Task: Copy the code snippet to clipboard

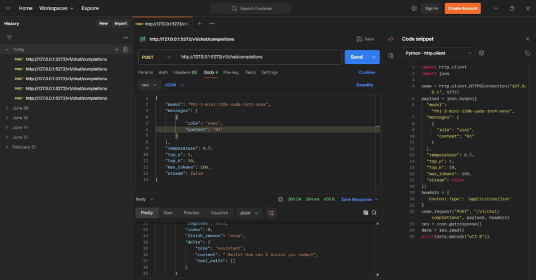Action: (527, 53)
